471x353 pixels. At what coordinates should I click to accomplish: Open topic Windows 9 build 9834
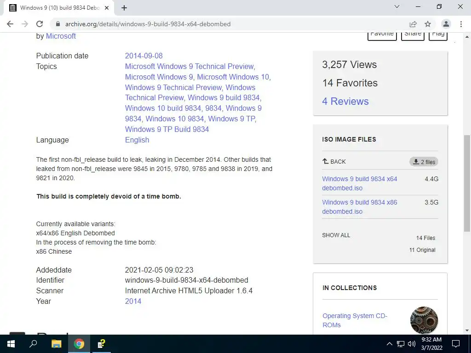point(224,97)
